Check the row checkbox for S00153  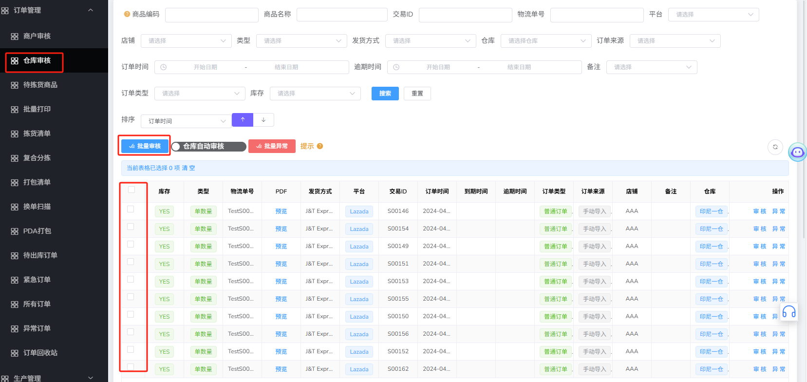click(131, 279)
